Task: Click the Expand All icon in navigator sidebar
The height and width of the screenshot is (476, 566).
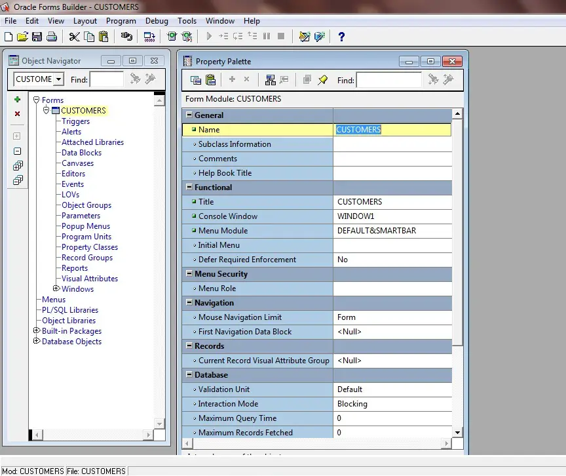Action: [18, 166]
